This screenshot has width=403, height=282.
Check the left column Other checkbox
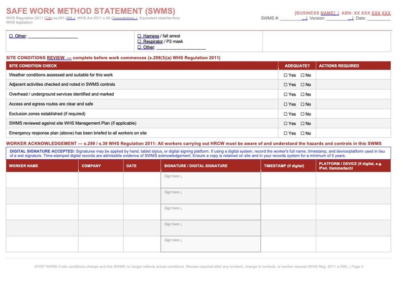(11, 36)
